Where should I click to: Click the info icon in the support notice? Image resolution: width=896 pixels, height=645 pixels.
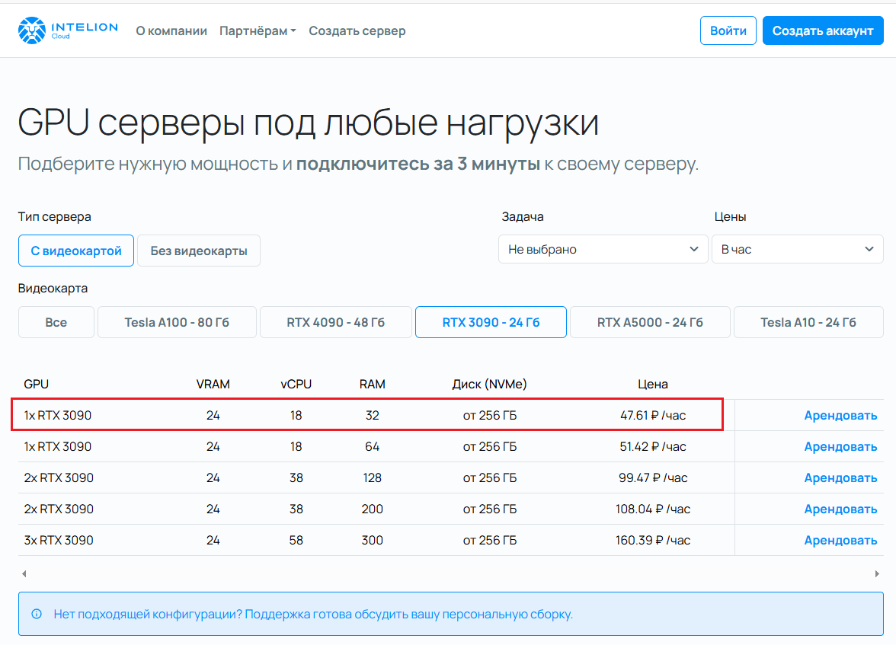(37, 614)
